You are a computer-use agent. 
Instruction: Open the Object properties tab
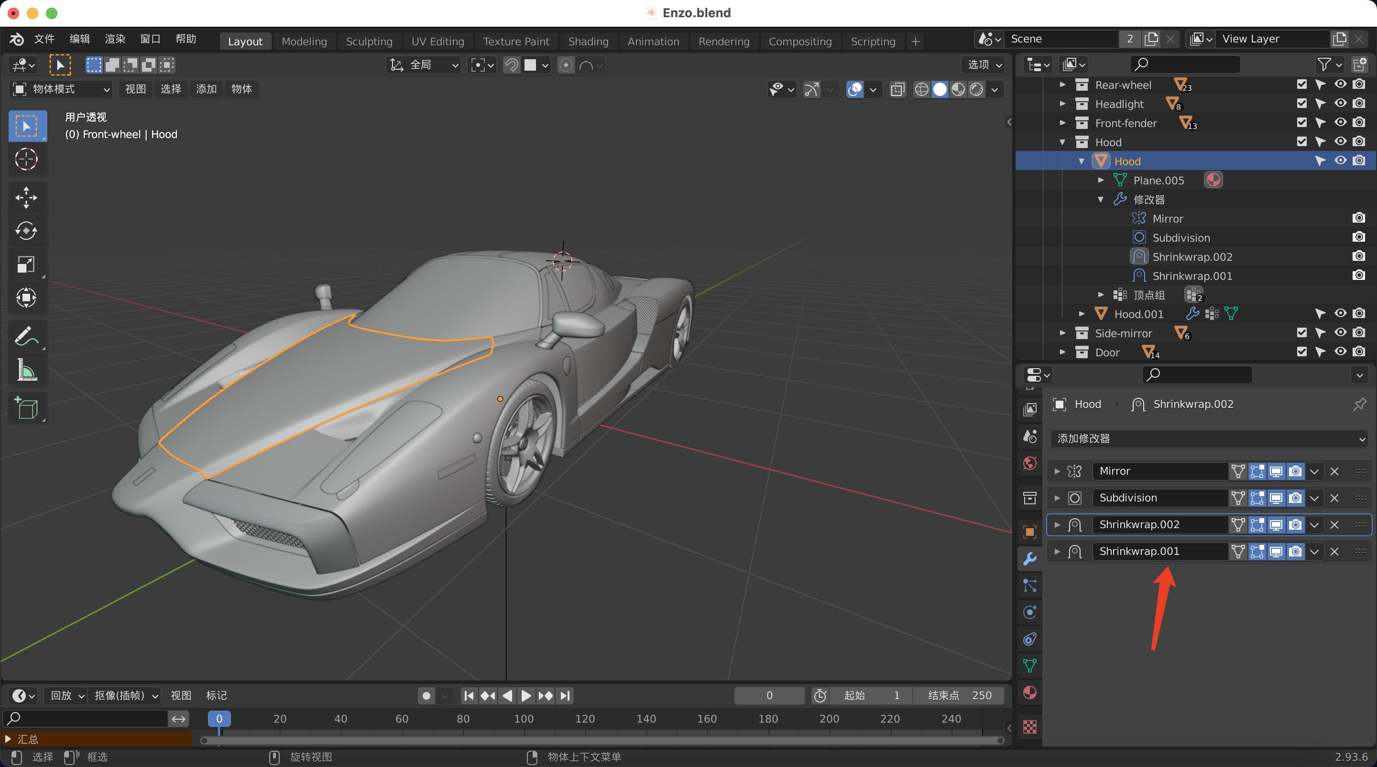coord(1029,532)
